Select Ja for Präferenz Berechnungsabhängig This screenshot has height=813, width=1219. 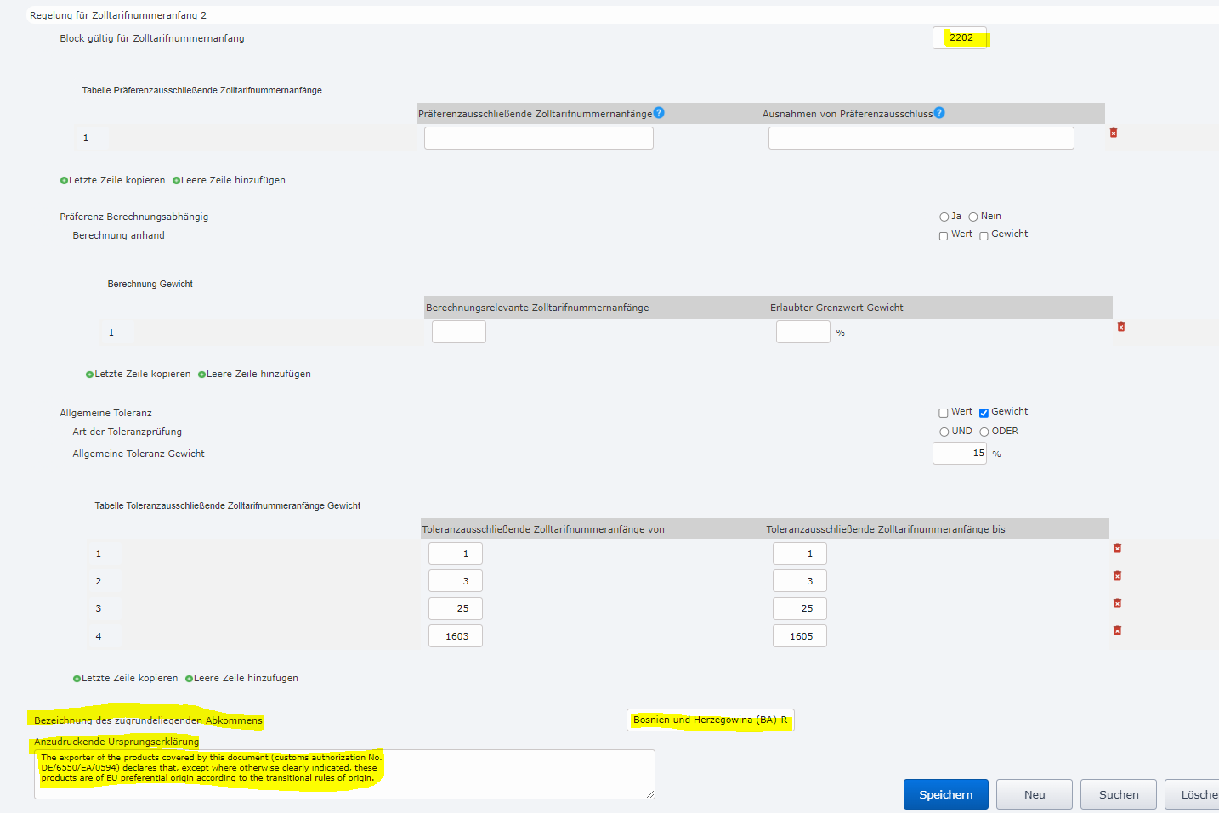coord(944,216)
